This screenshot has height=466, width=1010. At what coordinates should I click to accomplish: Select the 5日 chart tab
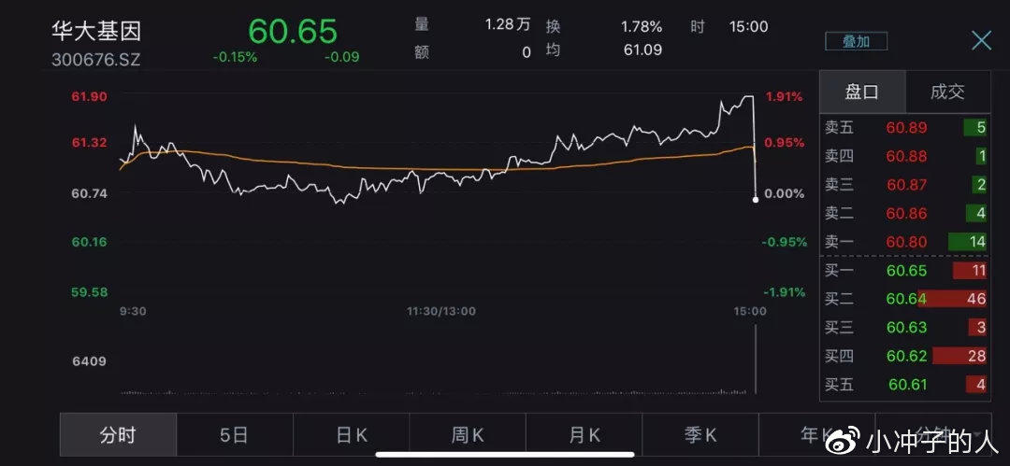pyautogui.click(x=235, y=435)
